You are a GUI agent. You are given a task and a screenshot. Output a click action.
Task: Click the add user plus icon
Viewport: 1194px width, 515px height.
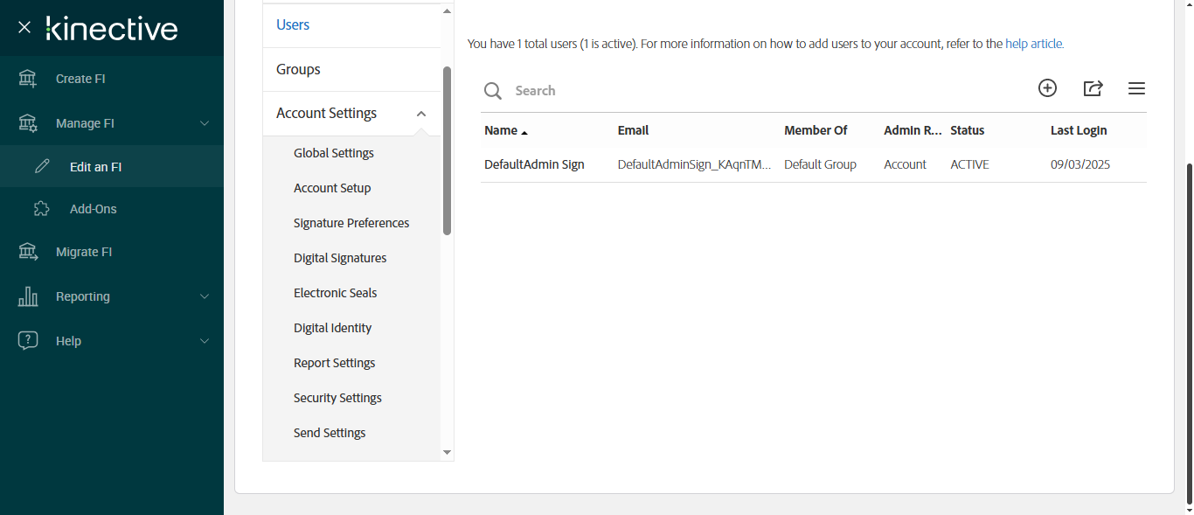tap(1047, 87)
